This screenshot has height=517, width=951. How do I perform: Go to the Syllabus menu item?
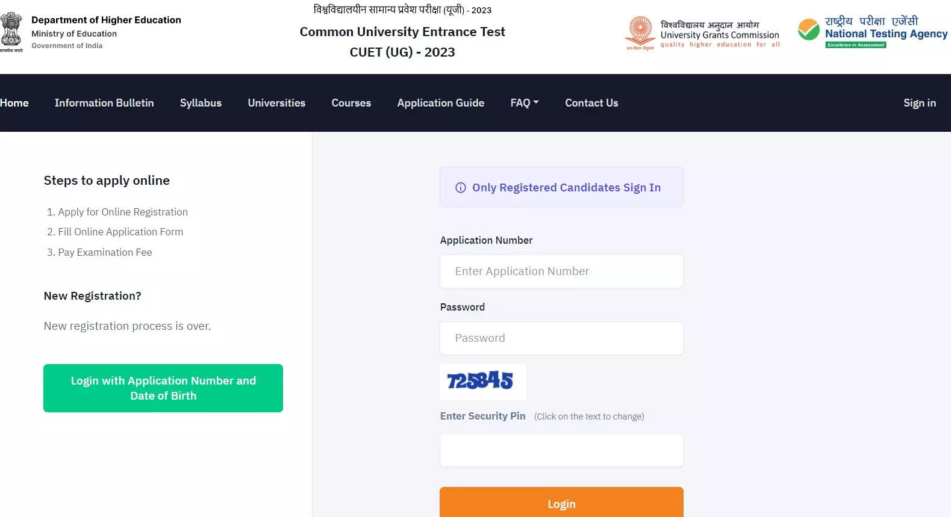(x=201, y=103)
